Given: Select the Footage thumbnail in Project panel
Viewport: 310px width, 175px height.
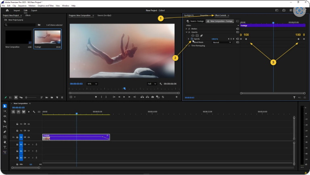Looking at the screenshot, I should 48,37.
